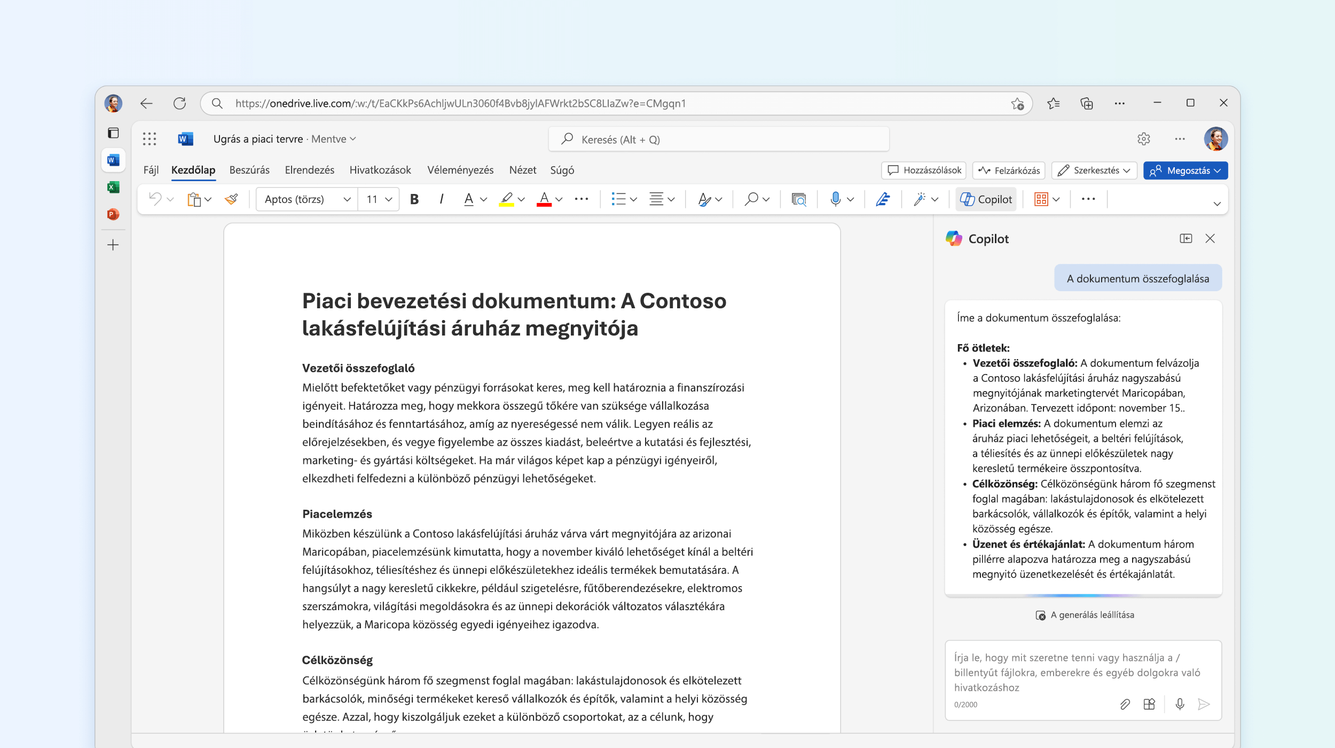
Task: Click the Undo arrow icon
Action: [x=155, y=199]
